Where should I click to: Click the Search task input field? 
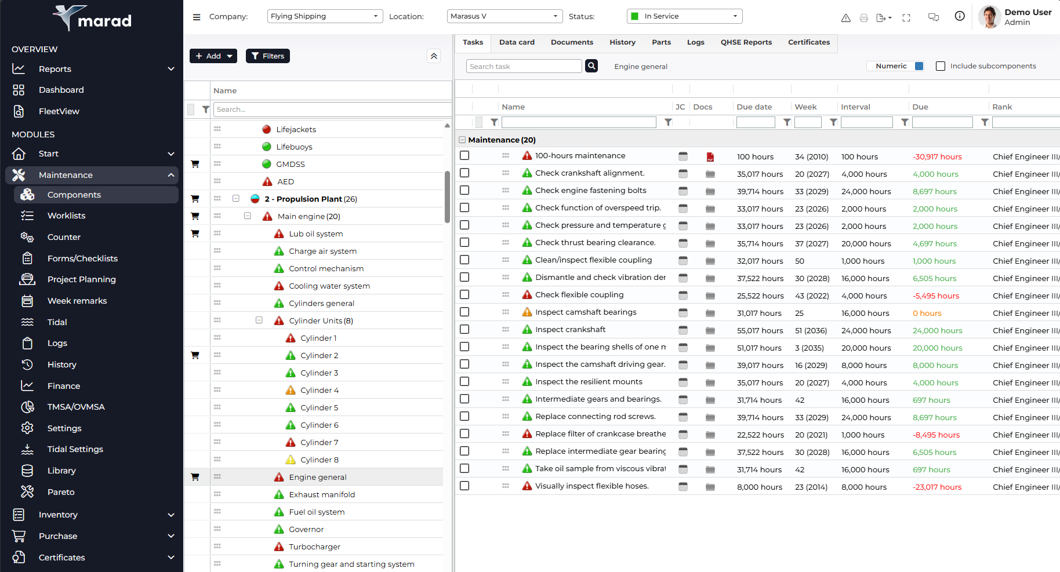(524, 66)
